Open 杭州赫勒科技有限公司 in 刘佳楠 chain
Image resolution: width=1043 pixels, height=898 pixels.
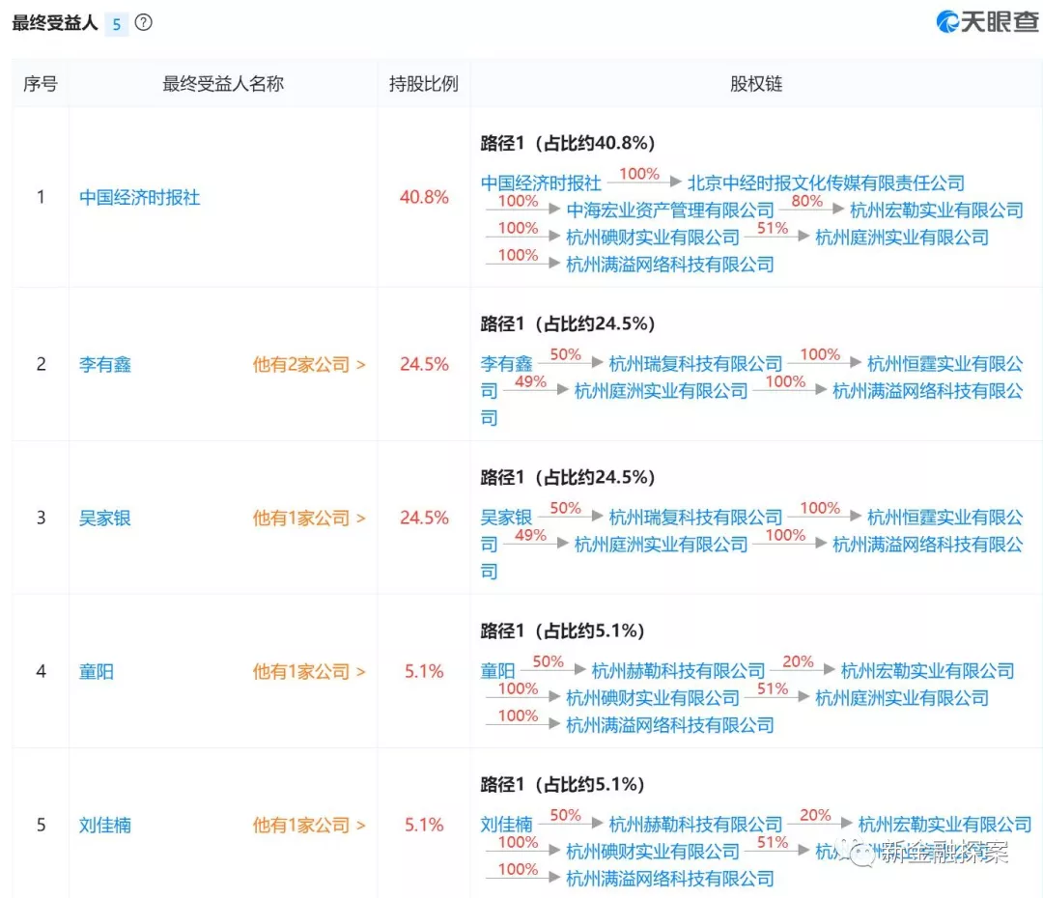pyautogui.click(x=695, y=825)
